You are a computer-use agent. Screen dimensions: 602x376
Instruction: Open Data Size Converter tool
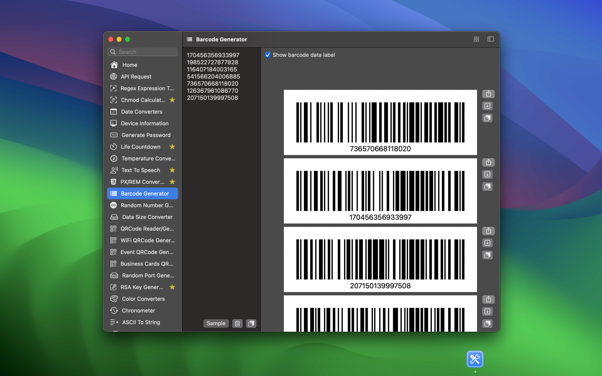[143, 217]
